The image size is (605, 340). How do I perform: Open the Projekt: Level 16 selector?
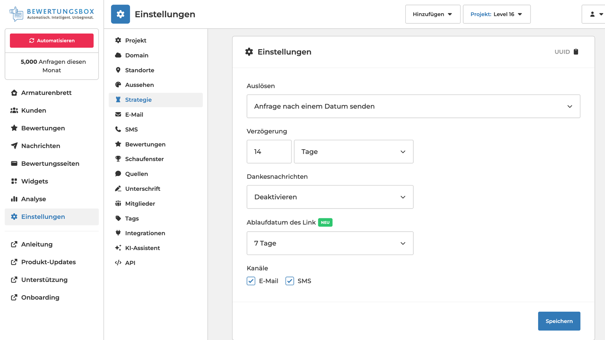click(496, 14)
